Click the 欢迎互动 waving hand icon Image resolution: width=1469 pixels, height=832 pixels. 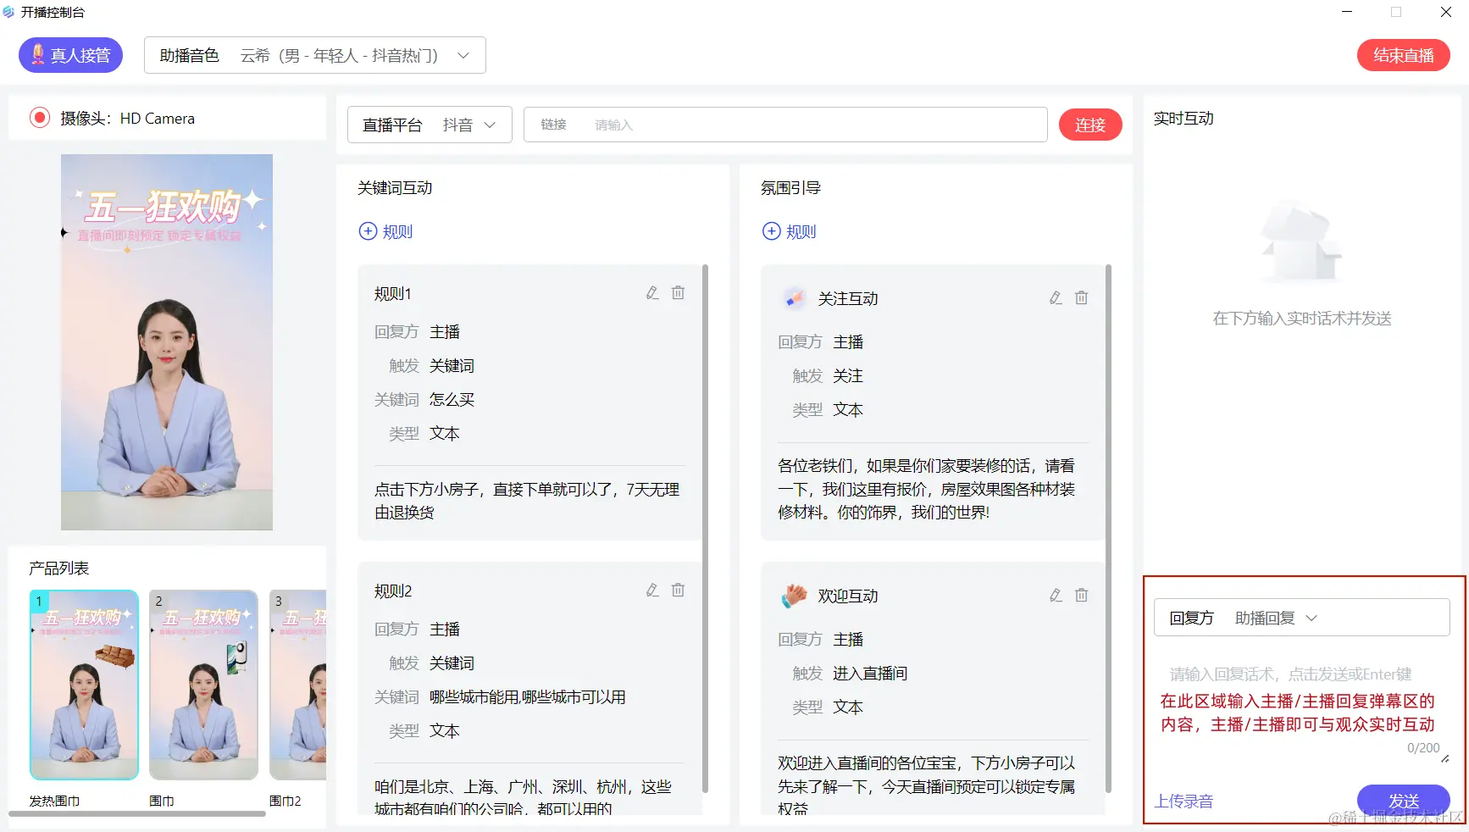coord(794,596)
